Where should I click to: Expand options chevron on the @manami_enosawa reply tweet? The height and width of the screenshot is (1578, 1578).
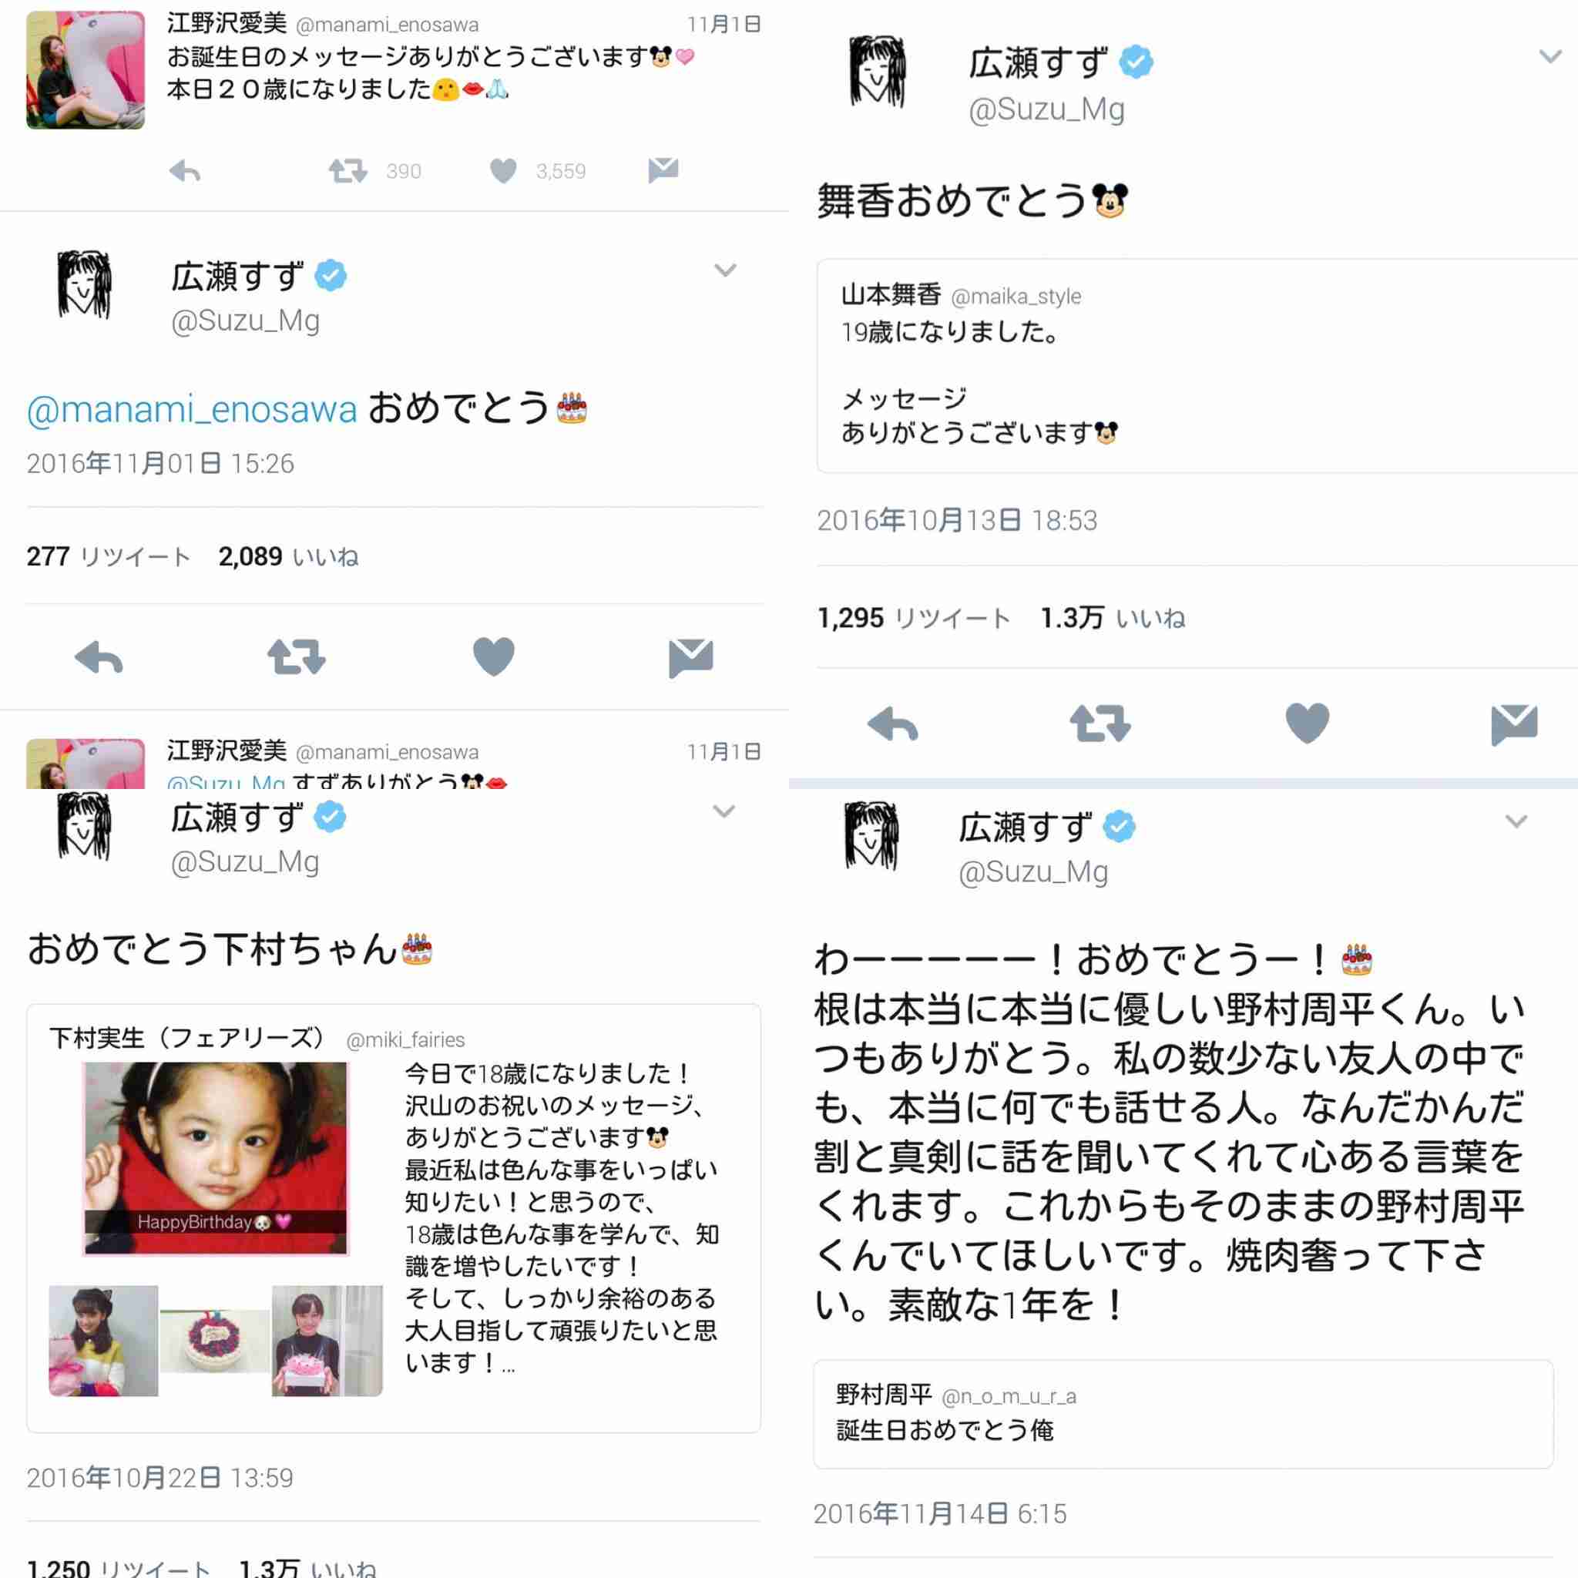tap(725, 270)
